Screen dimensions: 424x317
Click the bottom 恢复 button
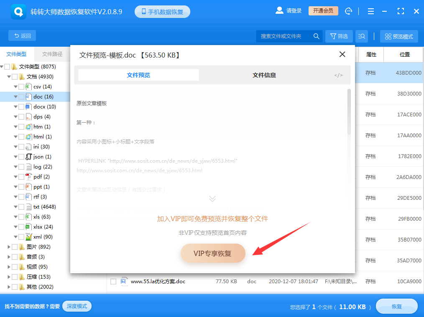point(397,307)
